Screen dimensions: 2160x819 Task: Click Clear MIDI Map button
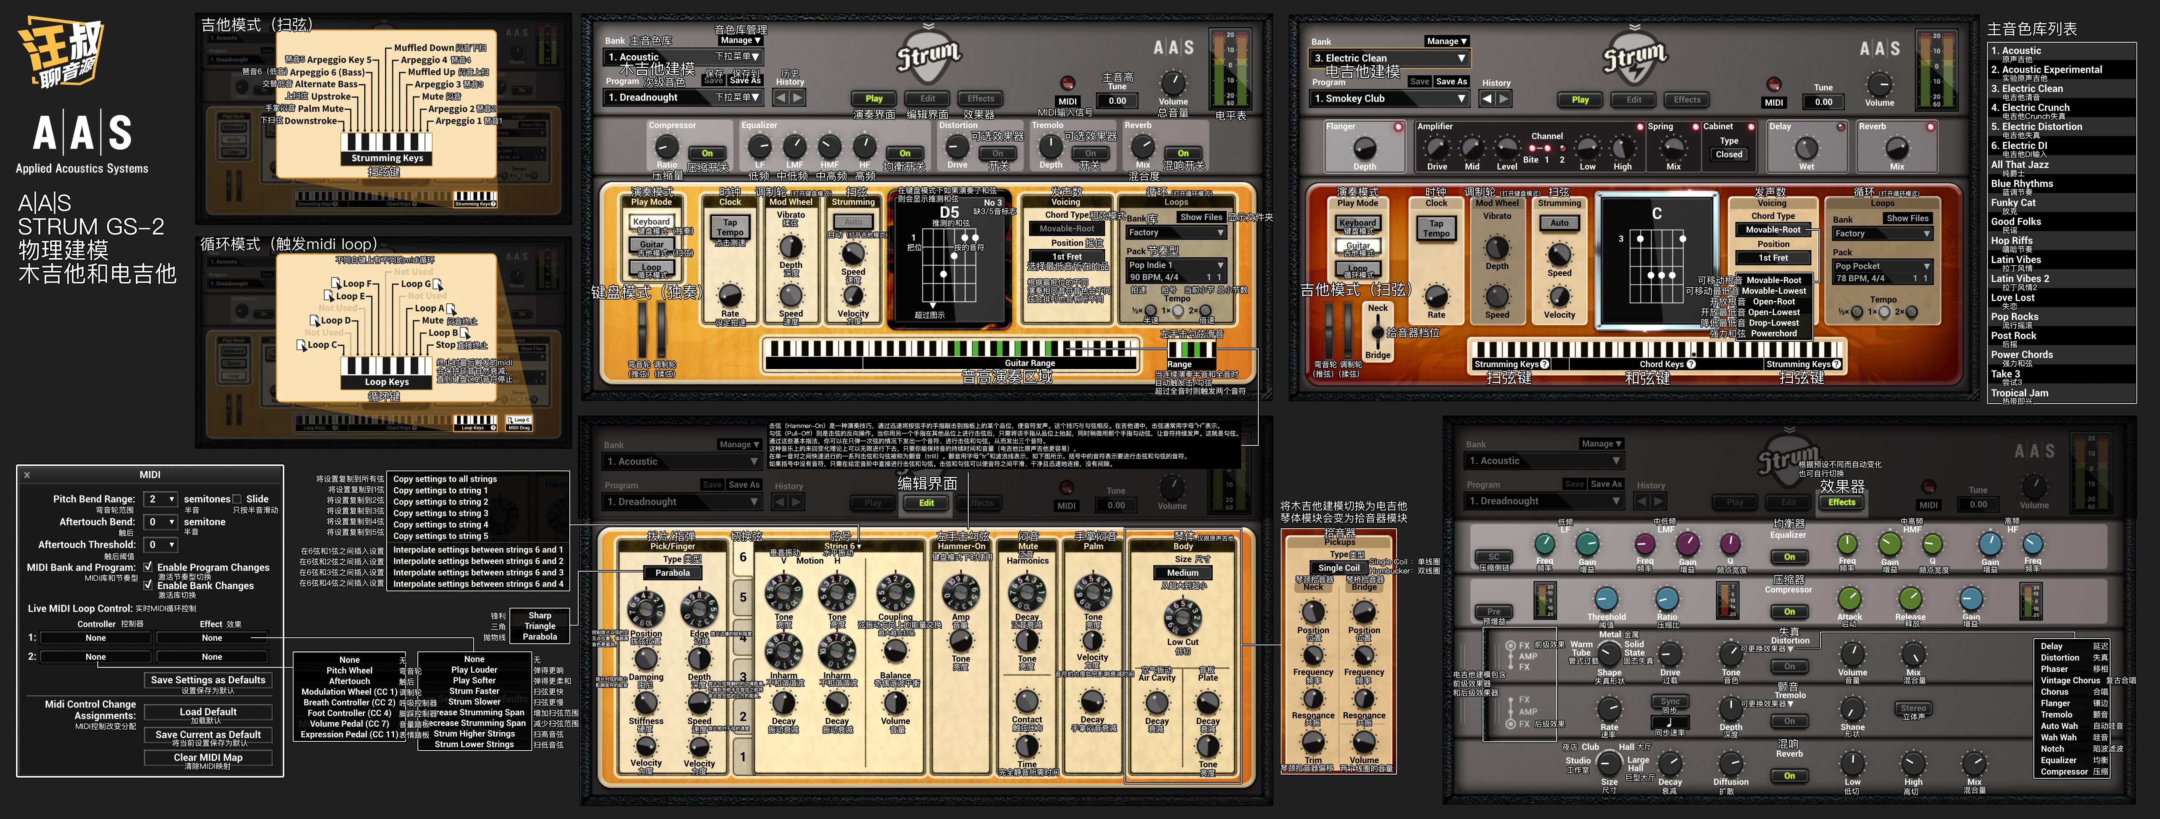pos(208,758)
